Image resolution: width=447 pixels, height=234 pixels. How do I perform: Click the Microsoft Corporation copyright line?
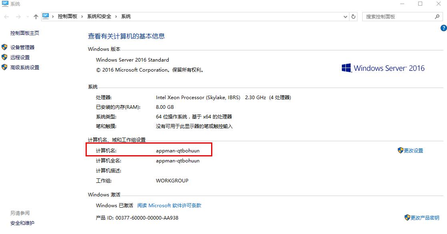coord(150,70)
